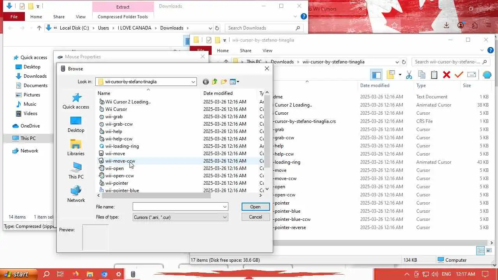Open Documents in left navigation pane

(x=32, y=86)
